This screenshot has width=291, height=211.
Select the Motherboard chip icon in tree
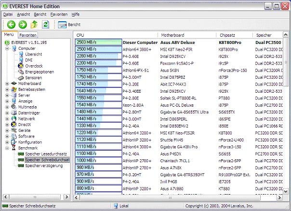[14, 84]
